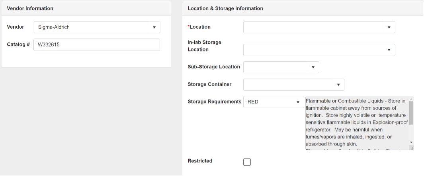Click the required Location field label
Viewport: 424px width, 176px height.
199,27
